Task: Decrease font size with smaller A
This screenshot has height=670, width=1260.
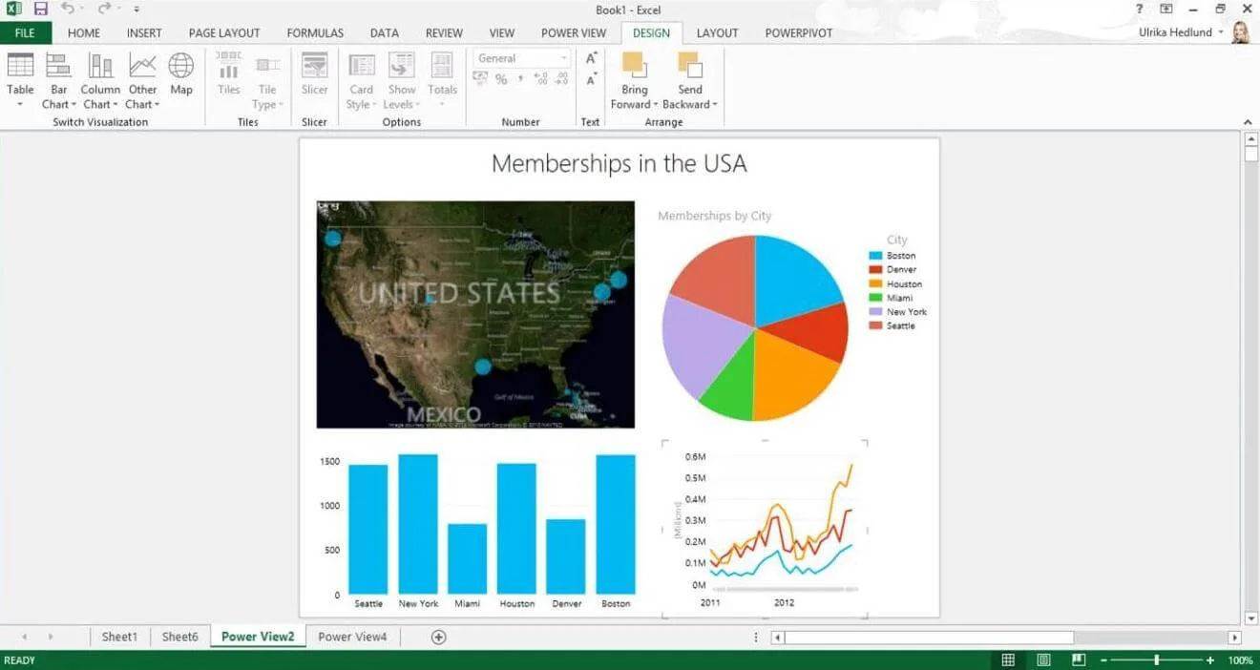Action: click(x=591, y=80)
